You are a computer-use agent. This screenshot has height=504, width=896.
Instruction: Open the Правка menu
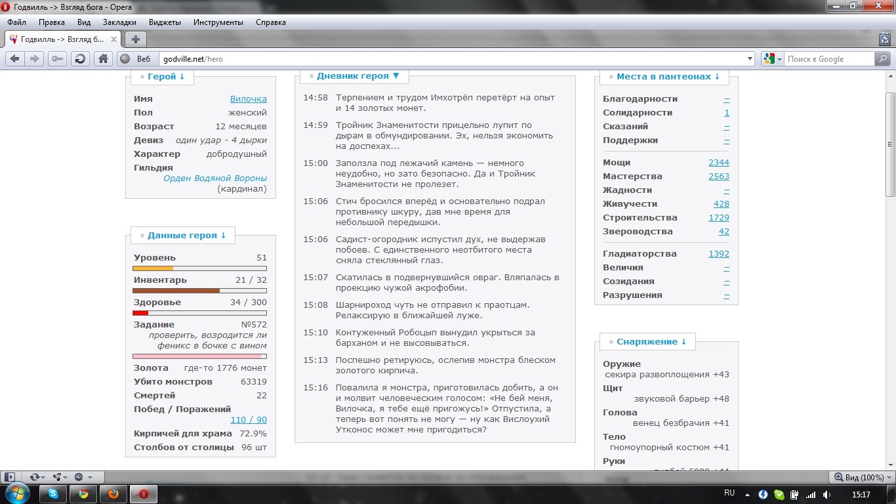52,22
